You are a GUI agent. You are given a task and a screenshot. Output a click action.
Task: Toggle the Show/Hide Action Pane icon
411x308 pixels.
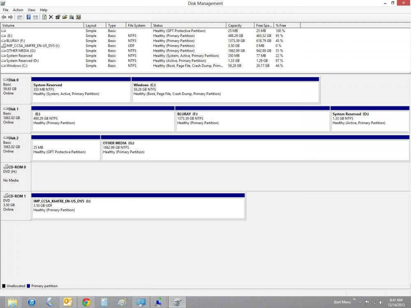pyautogui.click(x=35, y=17)
